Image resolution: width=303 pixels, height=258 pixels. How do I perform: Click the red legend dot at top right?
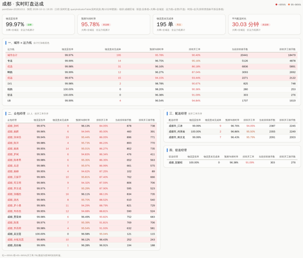pyautogui.click(x=276, y=4)
